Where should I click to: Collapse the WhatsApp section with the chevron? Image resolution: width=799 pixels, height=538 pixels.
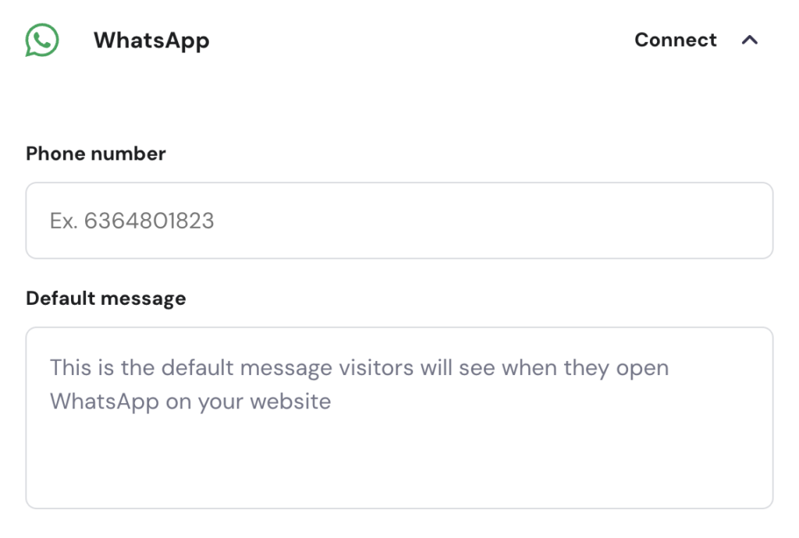coord(749,40)
